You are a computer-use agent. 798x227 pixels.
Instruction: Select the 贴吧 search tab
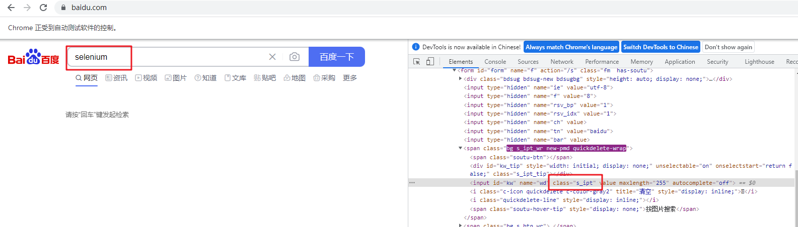[265, 78]
